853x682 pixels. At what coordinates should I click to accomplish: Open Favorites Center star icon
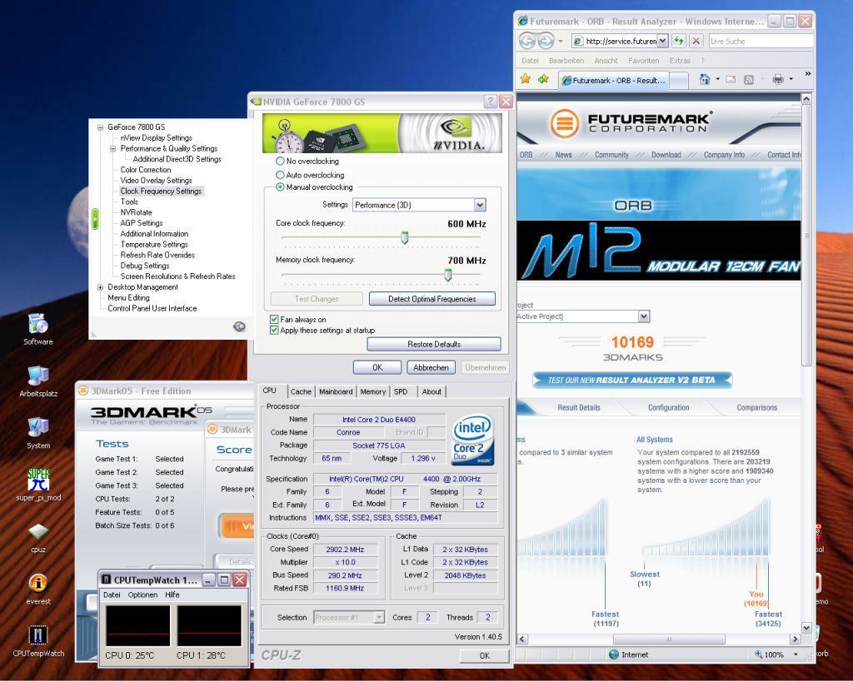[525, 79]
